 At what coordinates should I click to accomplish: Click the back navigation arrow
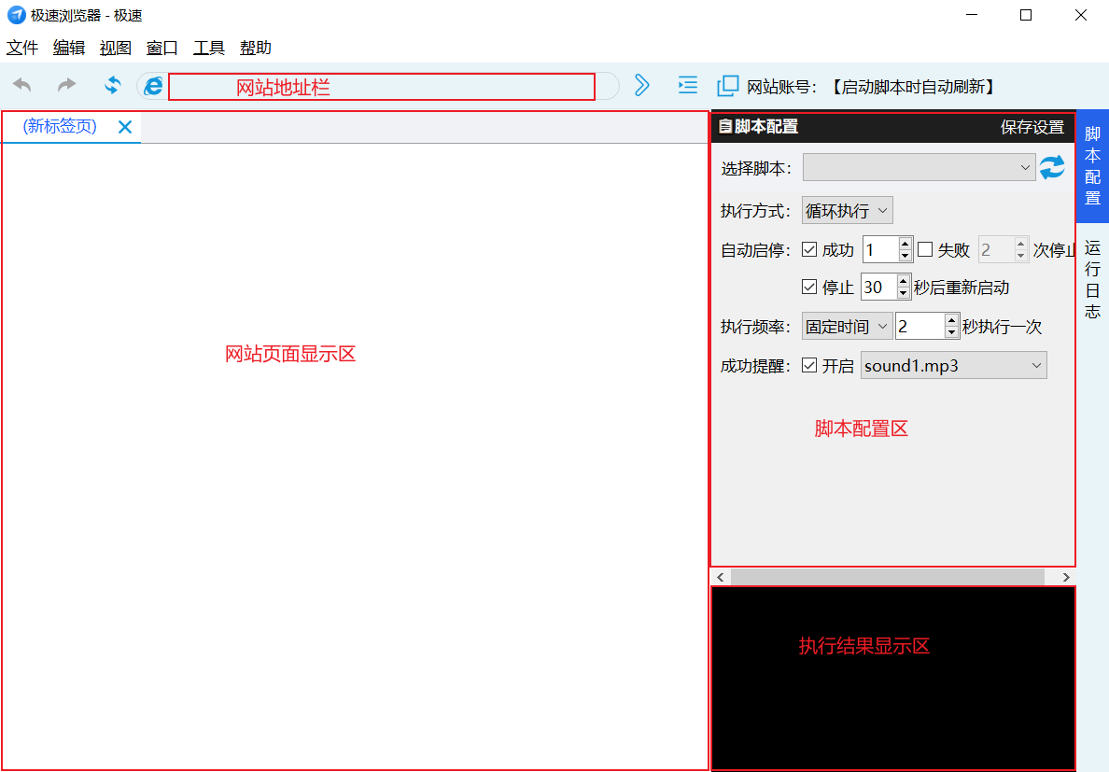point(22,86)
